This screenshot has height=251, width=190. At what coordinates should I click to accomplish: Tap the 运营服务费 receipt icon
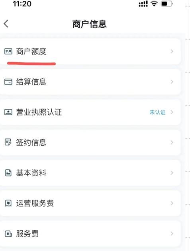(x=8, y=203)
